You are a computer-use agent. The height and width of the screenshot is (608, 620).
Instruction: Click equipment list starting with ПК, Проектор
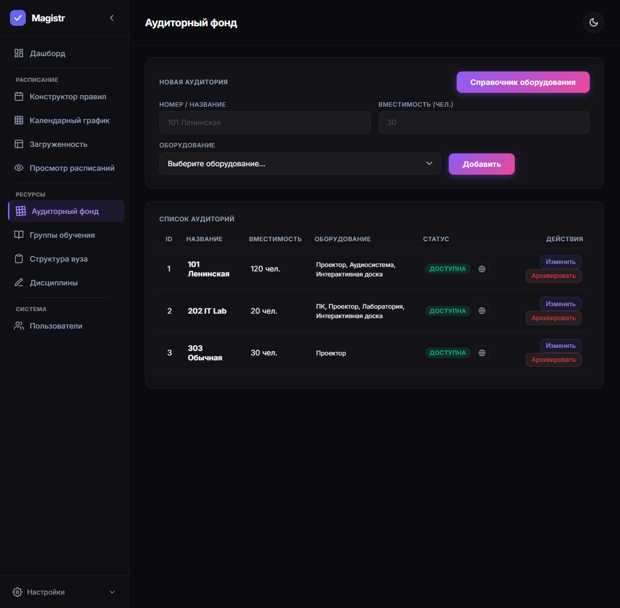(x=360, y=311)
